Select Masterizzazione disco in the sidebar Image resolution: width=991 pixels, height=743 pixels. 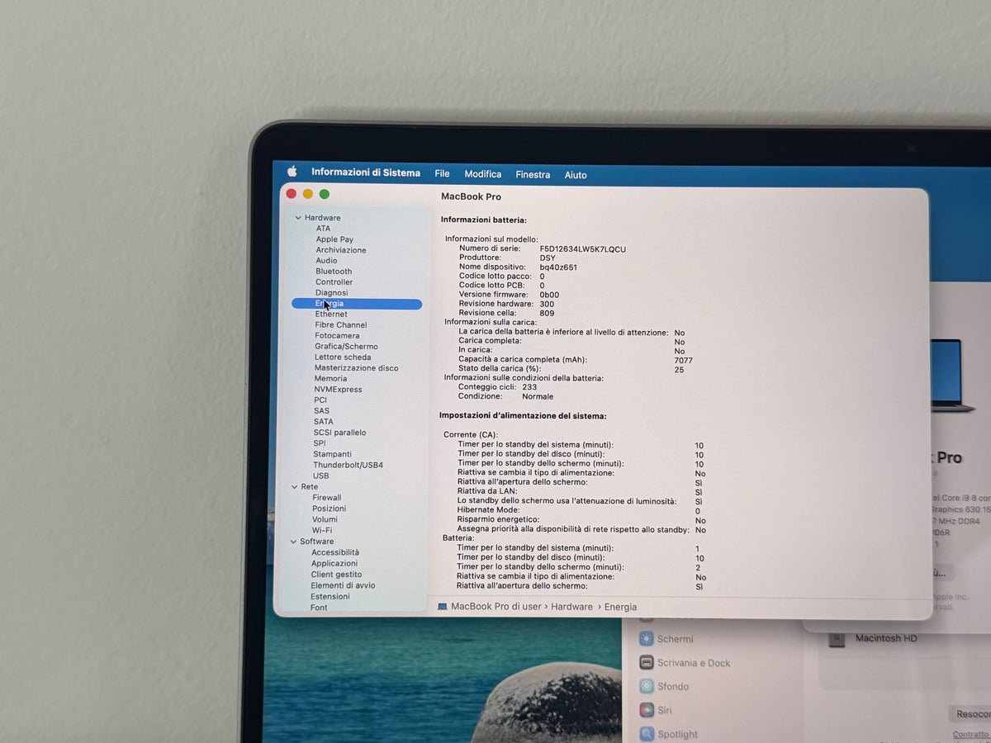click(x=356, y=368)
